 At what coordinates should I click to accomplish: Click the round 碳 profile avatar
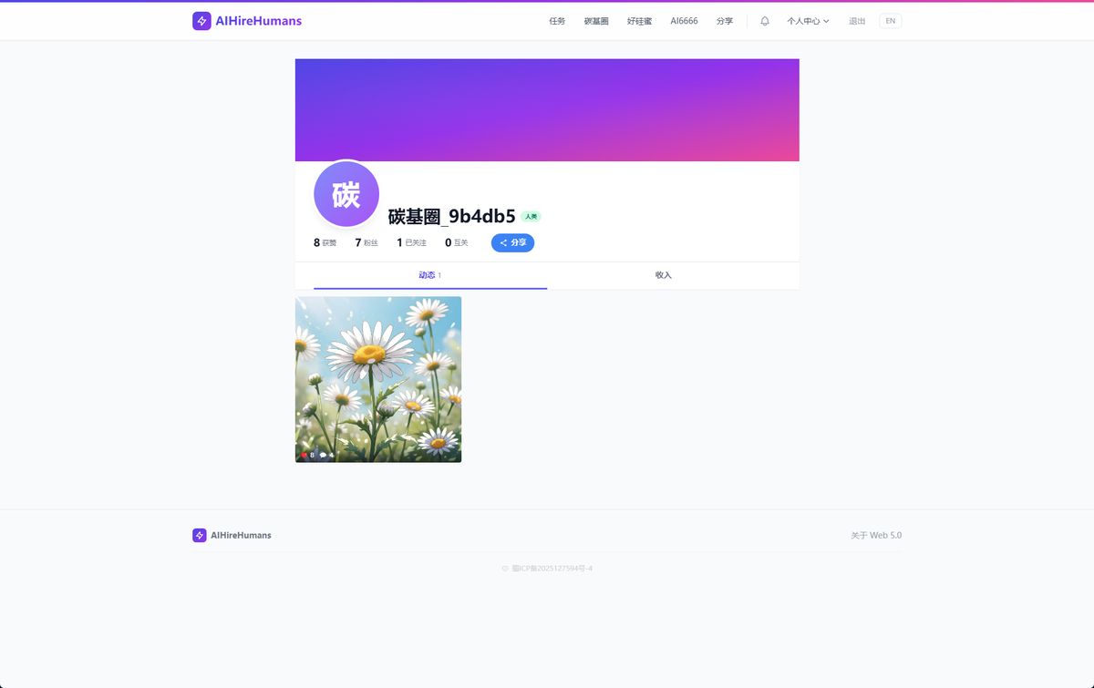pos(346,194)
